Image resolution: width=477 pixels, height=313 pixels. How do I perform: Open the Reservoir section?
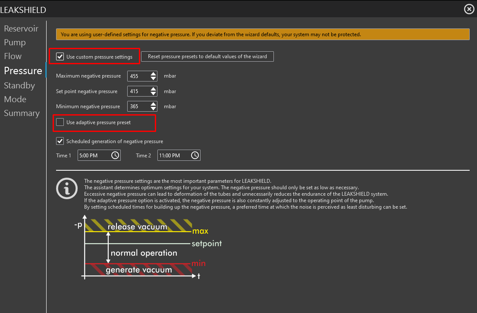point(21,29)
